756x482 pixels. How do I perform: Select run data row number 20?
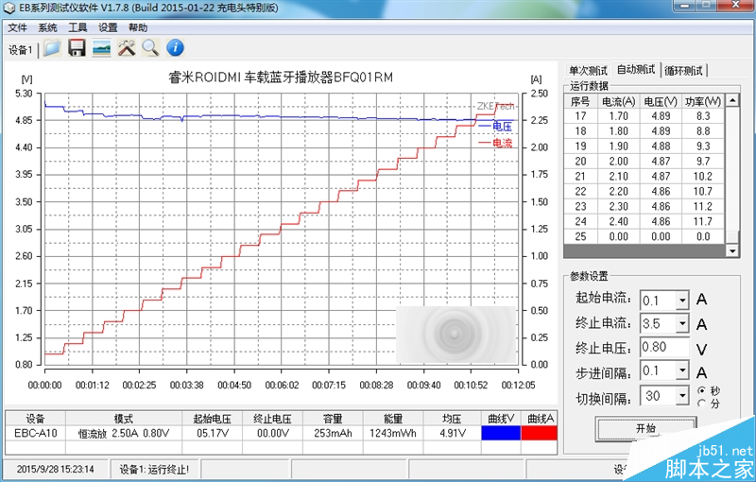pos(644,161)
